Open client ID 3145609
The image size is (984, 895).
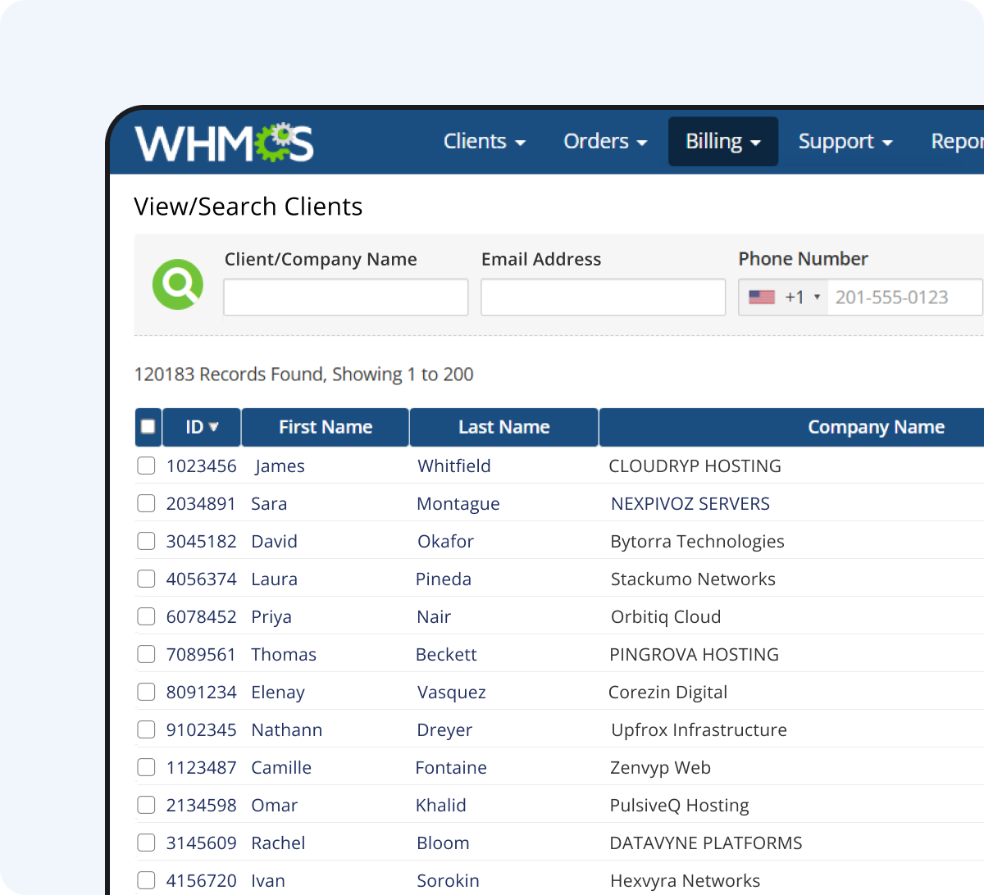click(x=201, y=843)
